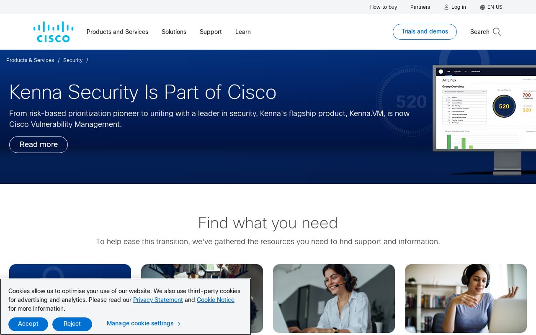The width and height of the screenshot is (536, 335).
Task: Reject cookies
Action: tap(72, 324)
